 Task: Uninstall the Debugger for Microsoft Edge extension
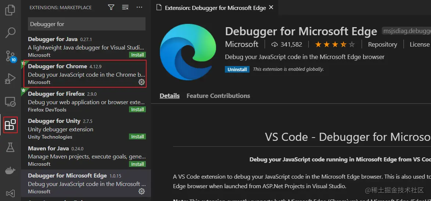(x=237, y=69)
